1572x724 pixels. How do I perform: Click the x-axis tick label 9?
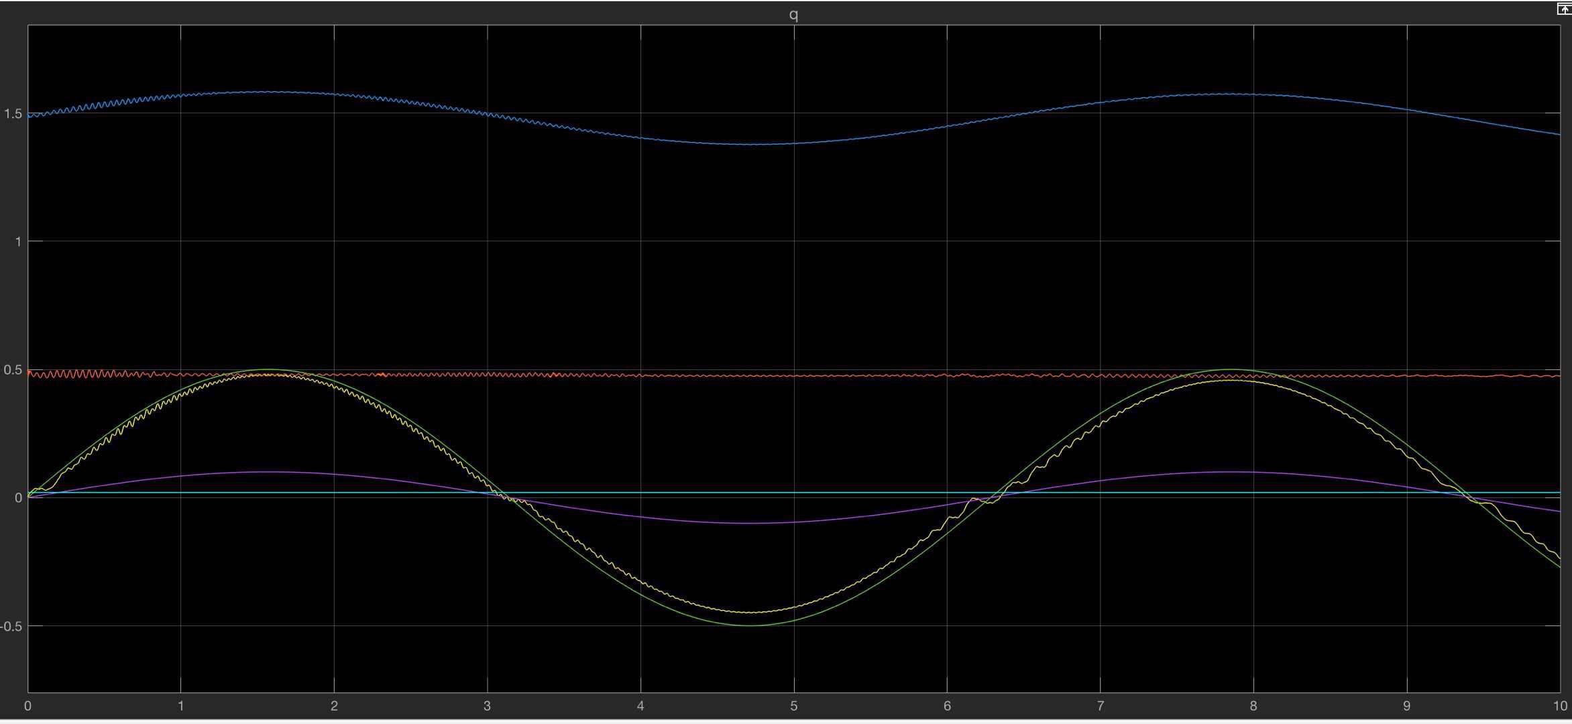tap(1407, 706)
